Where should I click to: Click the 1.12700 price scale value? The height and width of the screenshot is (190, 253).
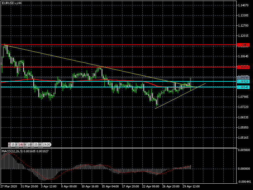243,26
